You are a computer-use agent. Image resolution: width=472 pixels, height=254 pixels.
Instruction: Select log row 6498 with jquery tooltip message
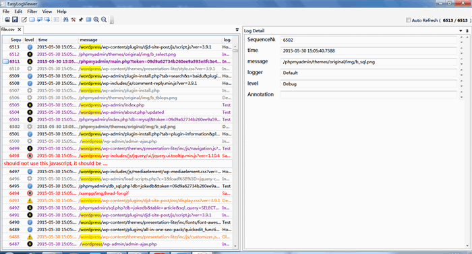coord(117,156)
